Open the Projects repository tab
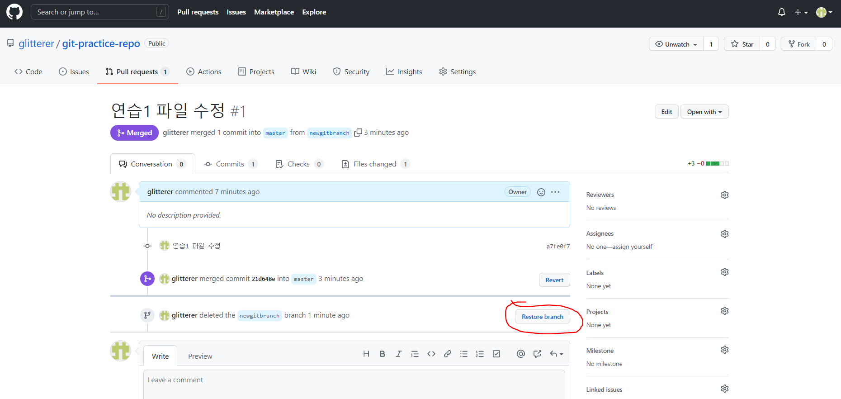Image resolution: width=841 pixels, height=399 pixels. pyautogui.click(x=256, y=71)
